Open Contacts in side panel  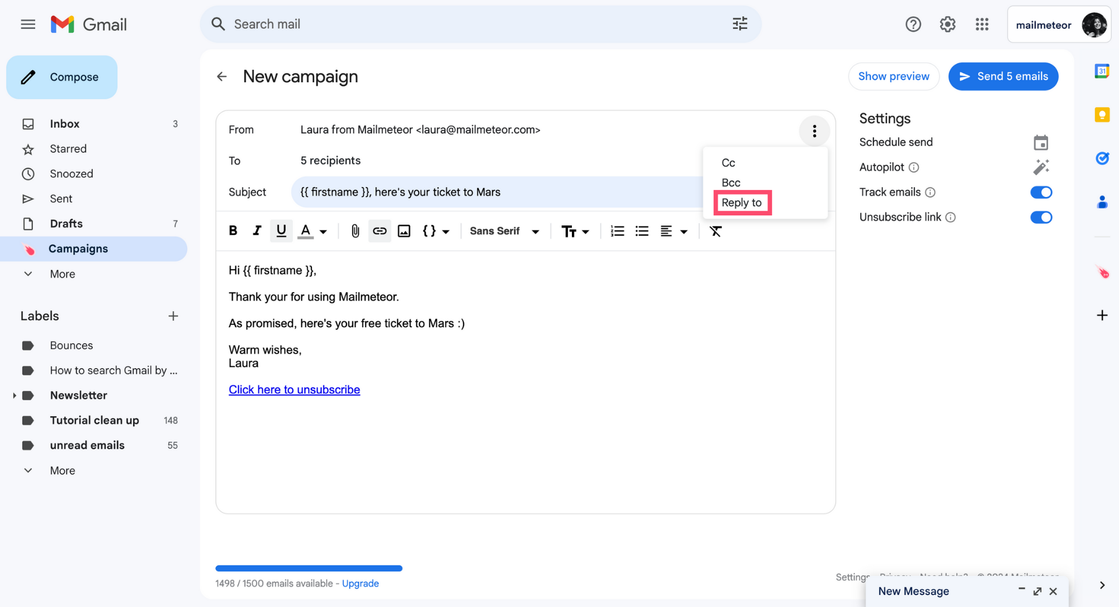click(x=1102, y=202)
